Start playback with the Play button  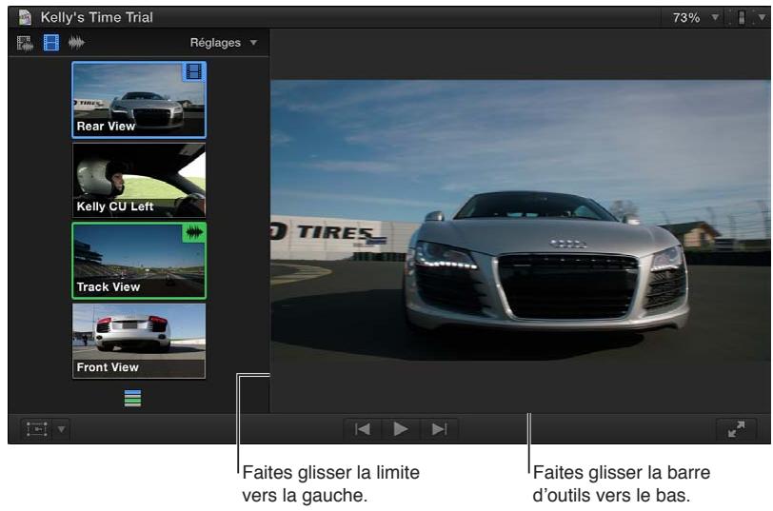click(400, 429)
